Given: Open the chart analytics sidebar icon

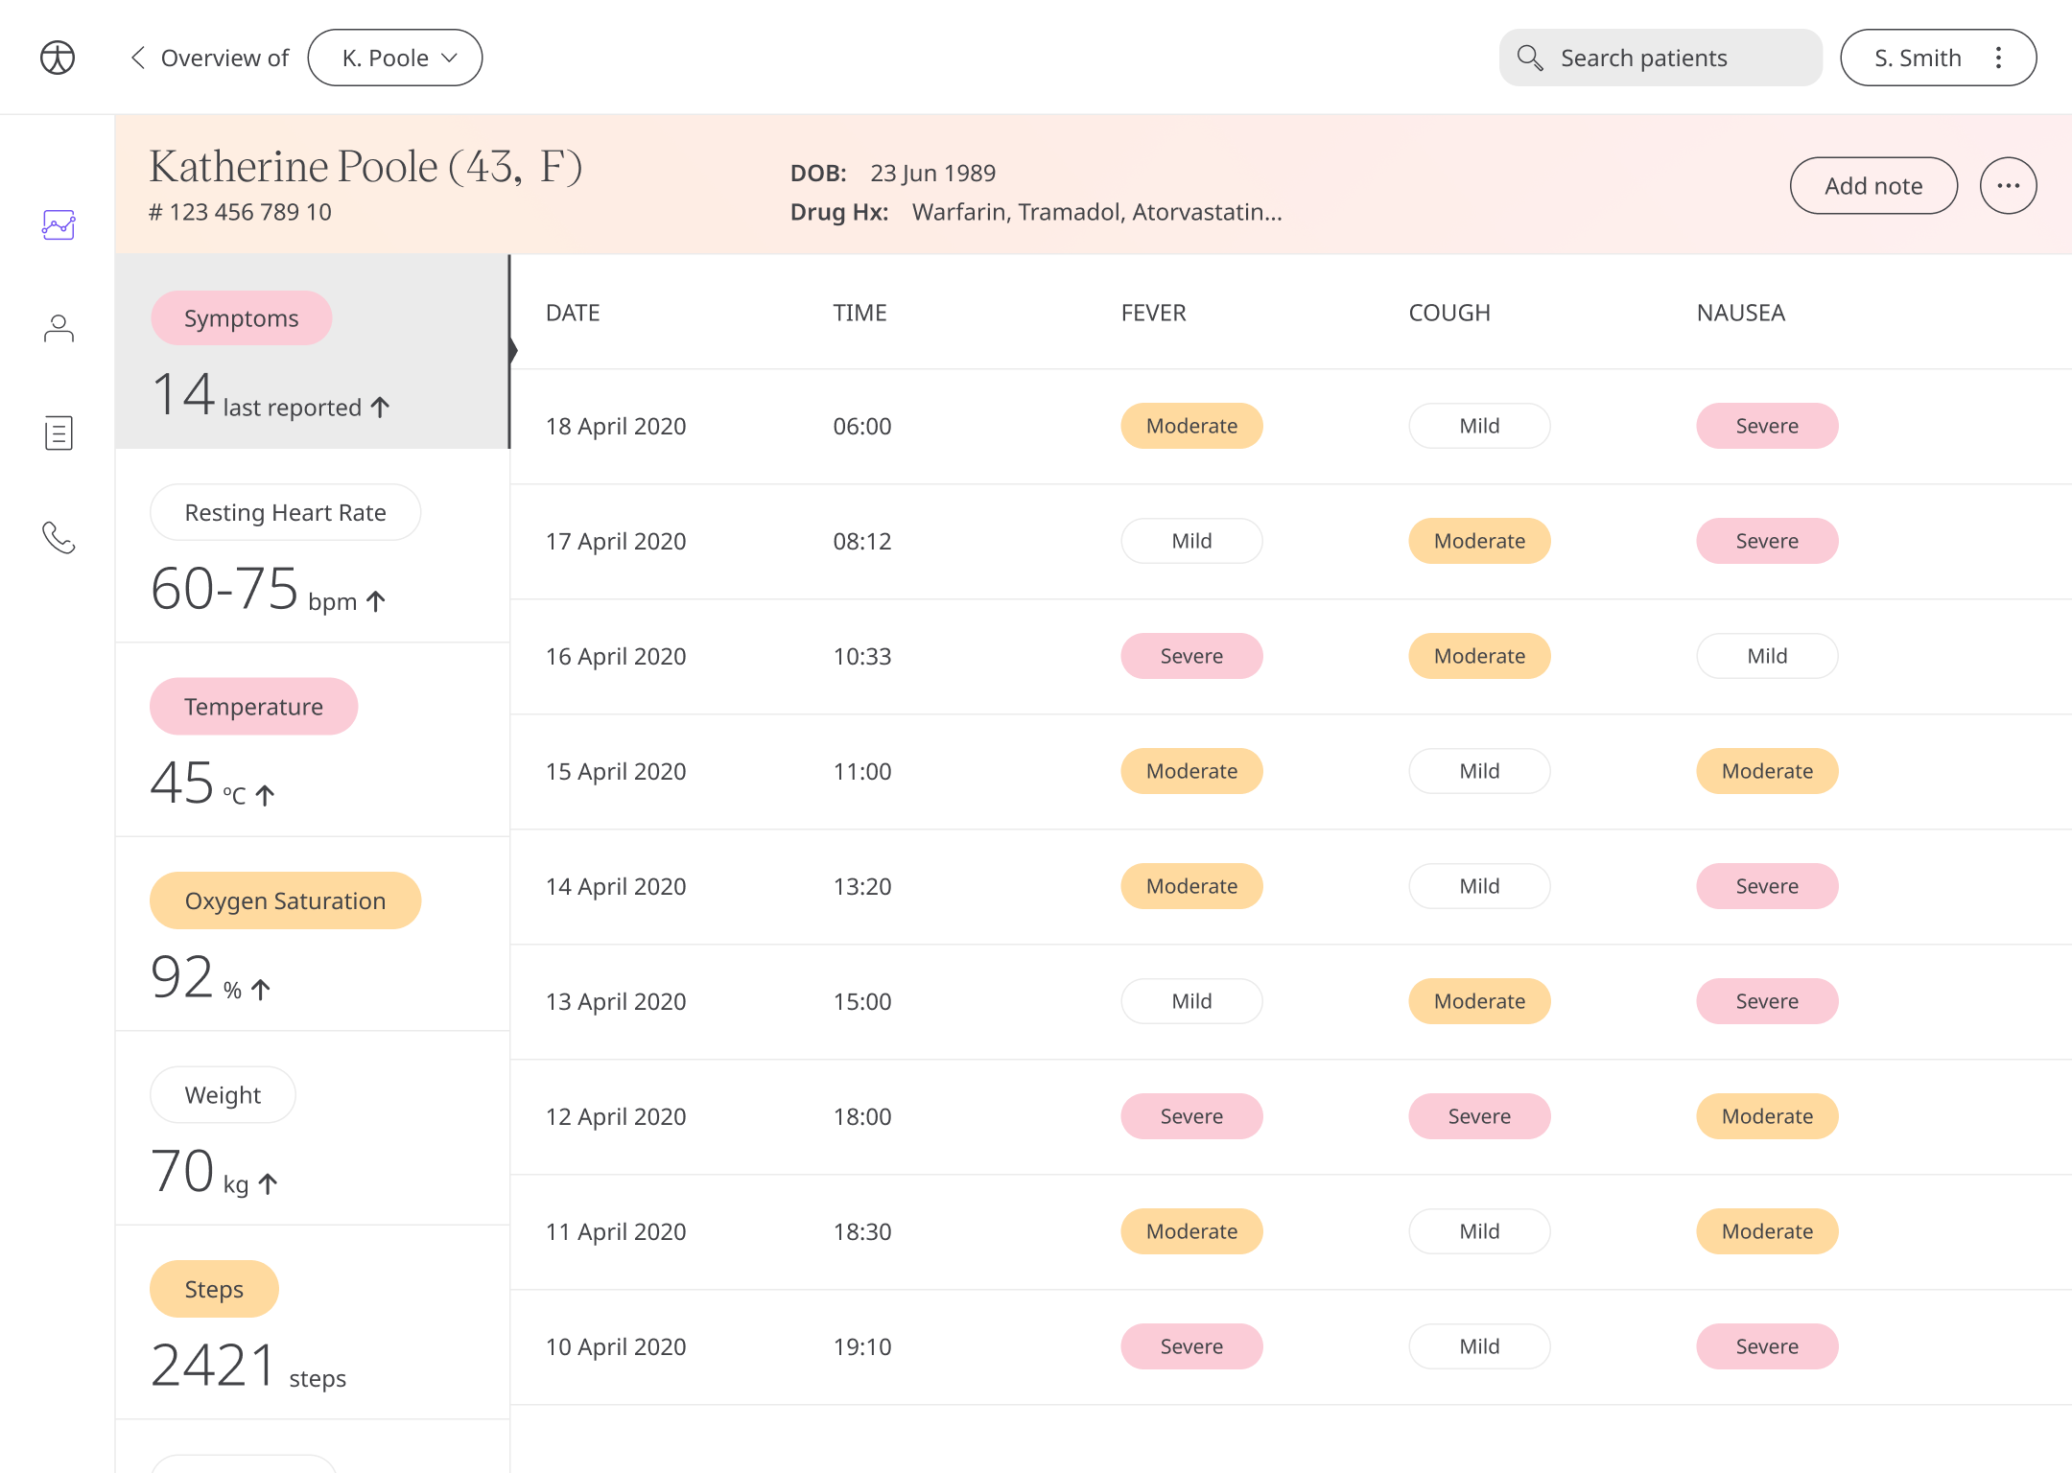Looking at the screenshot, I should [59, 225].
